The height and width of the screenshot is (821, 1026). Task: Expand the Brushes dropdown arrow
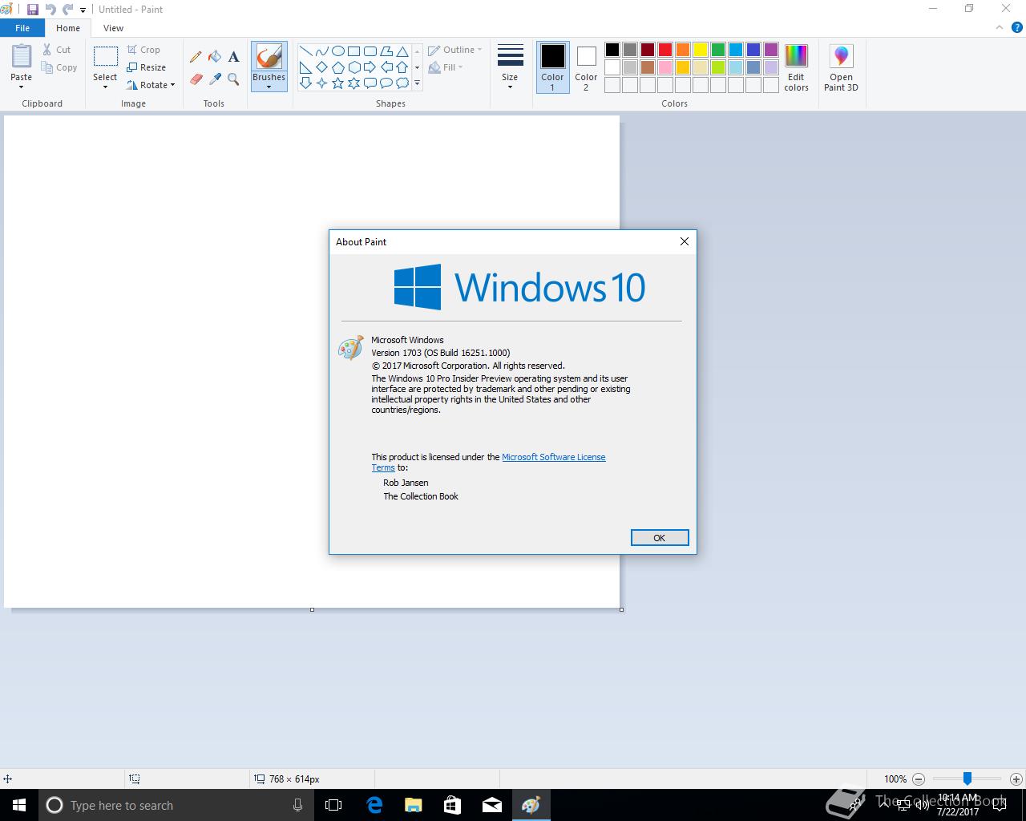269,87
